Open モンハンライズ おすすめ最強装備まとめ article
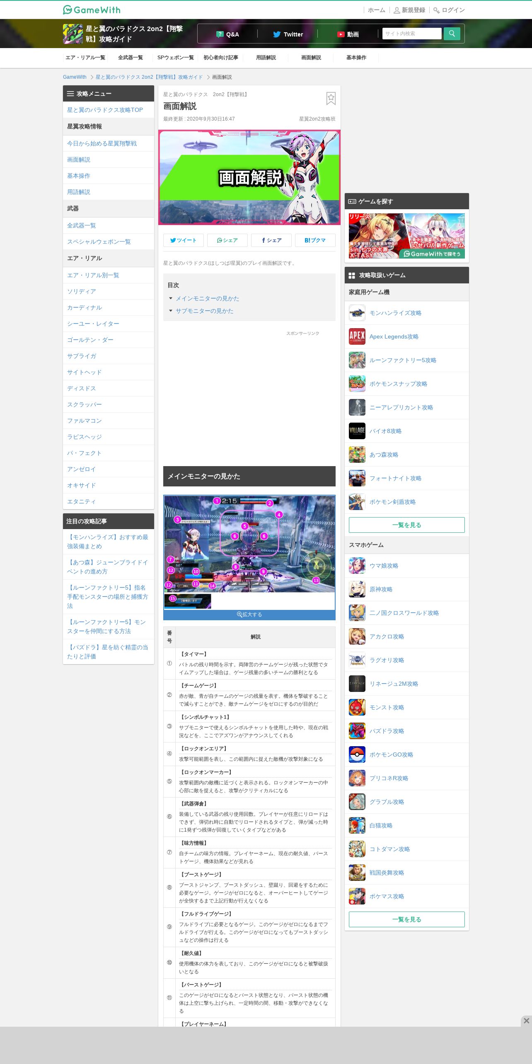Screen dimensions: 532x1064 [109, 542]
